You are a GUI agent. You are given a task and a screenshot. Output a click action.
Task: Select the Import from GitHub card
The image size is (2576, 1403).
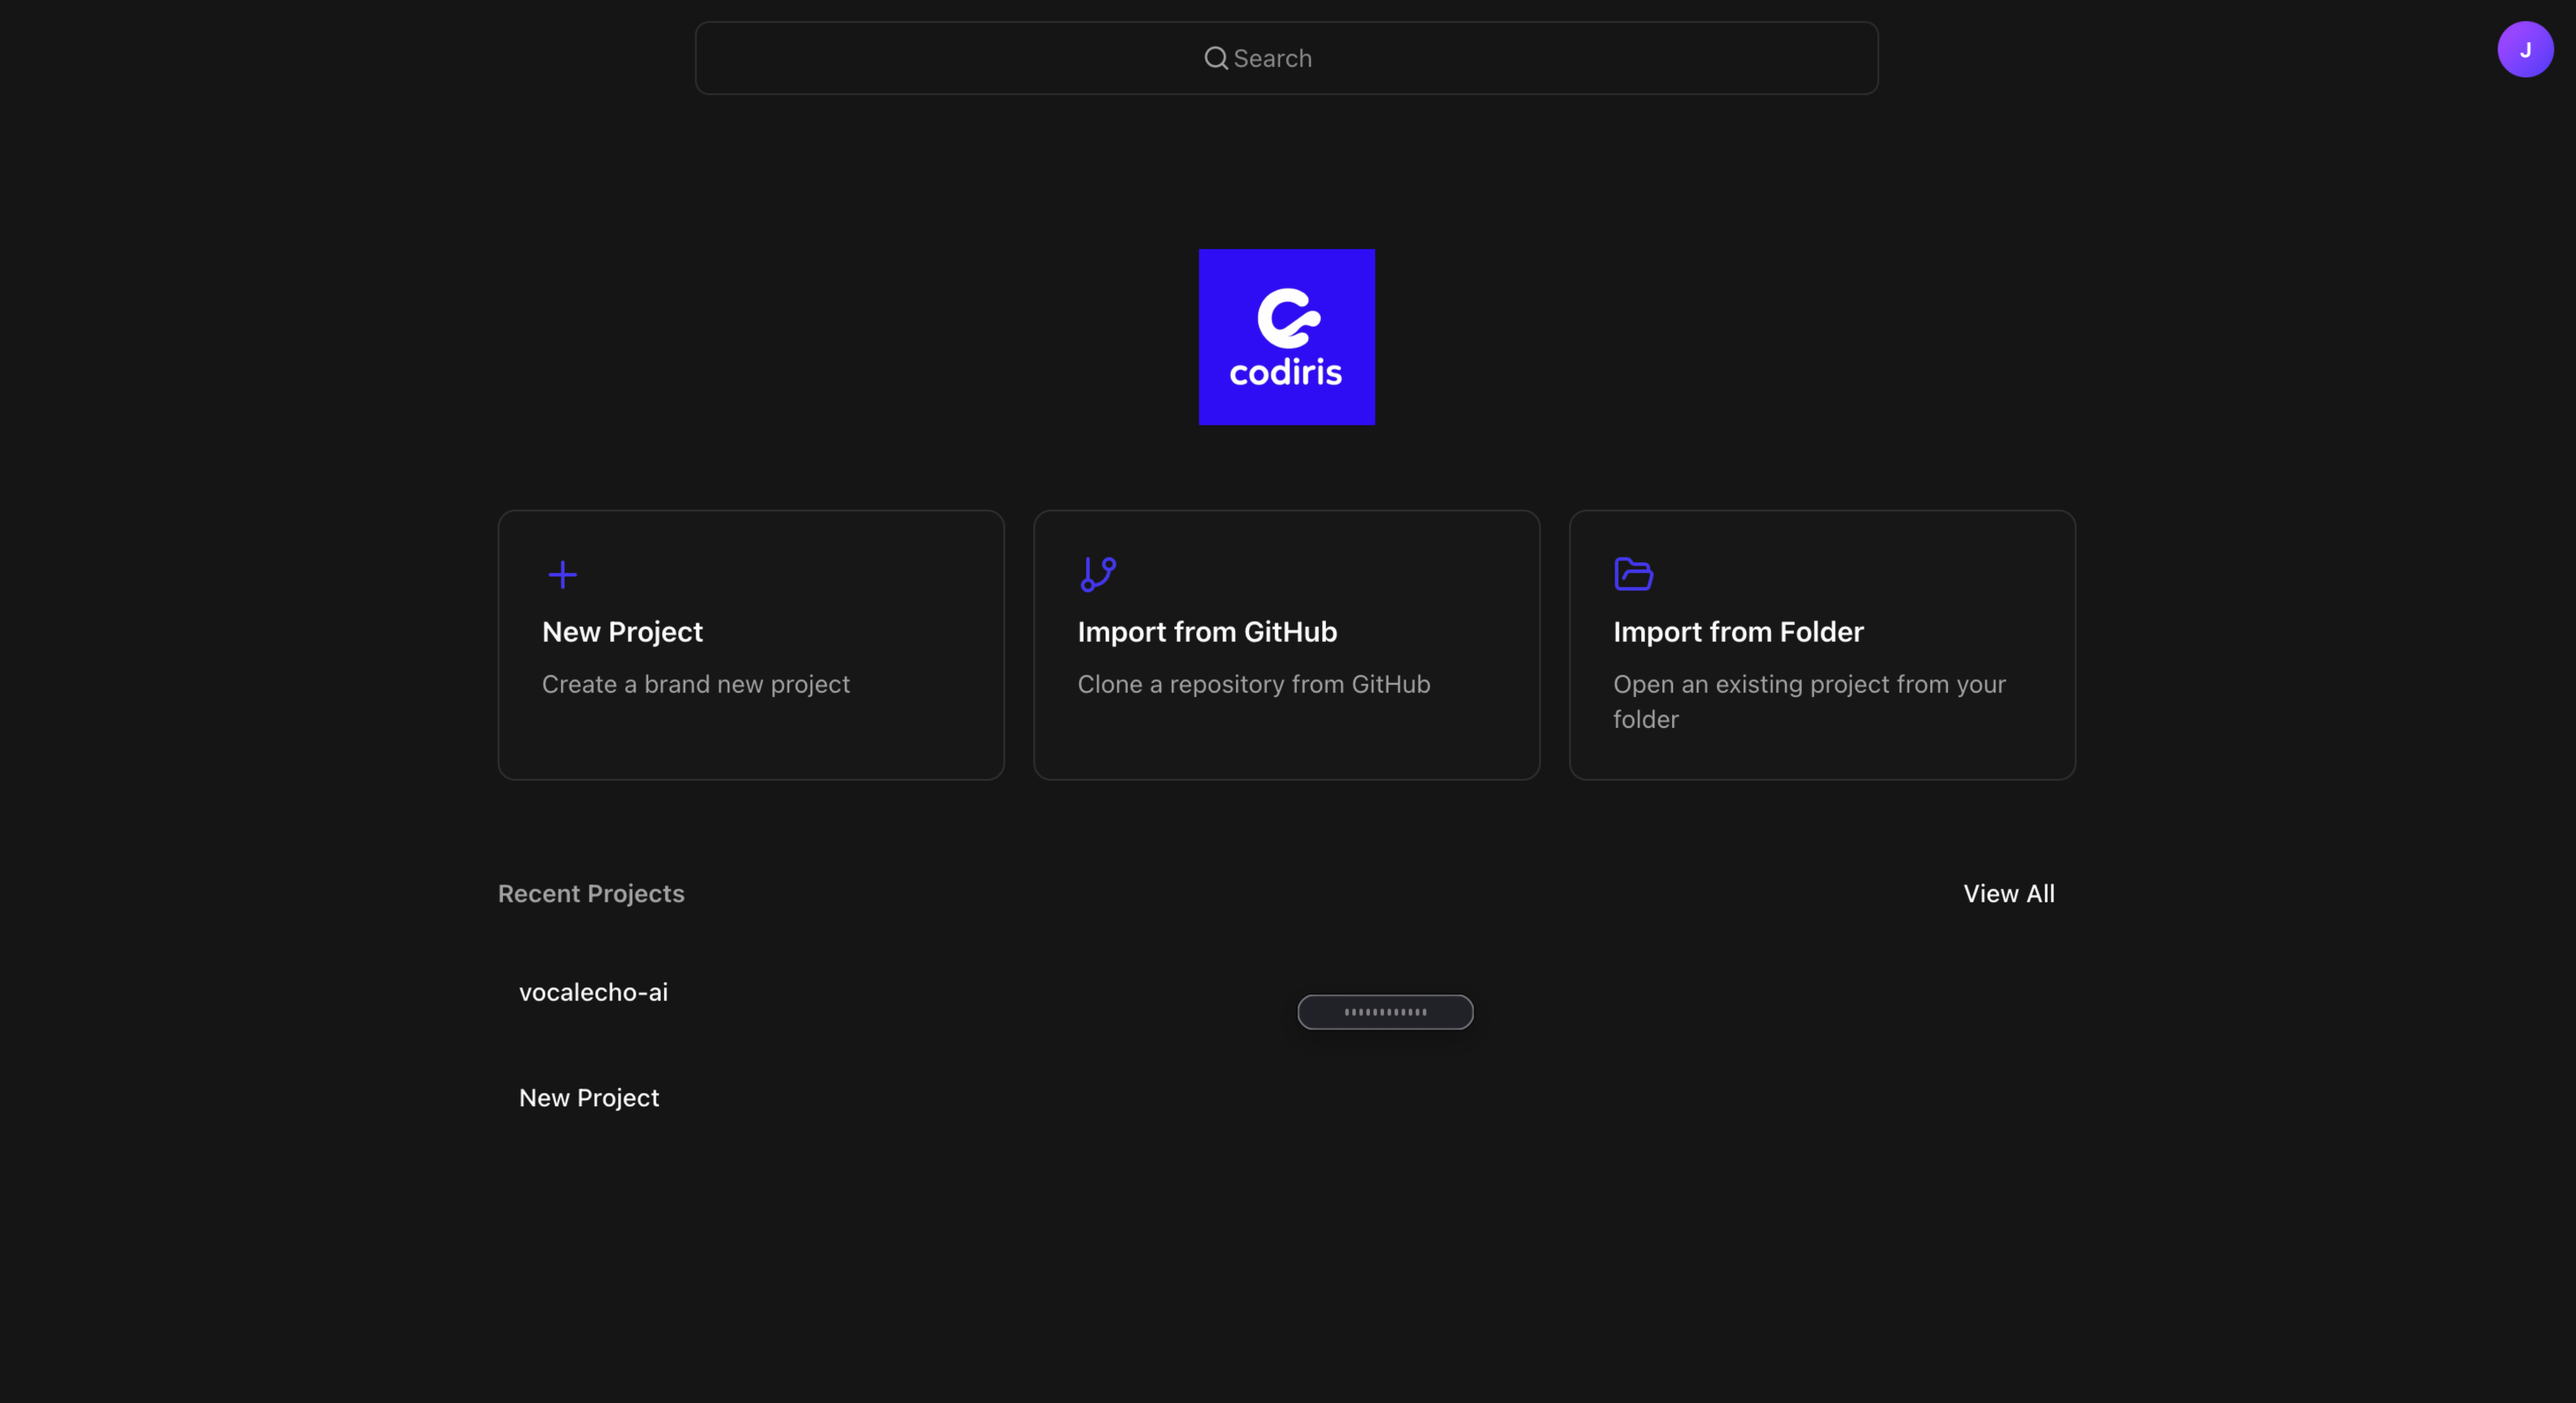coord(1286,644)
